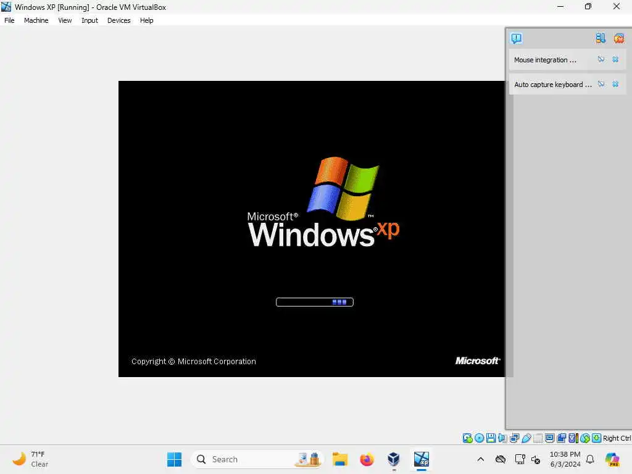Click the recording status indicator
632x474 pixels.
tap(562, 438)
